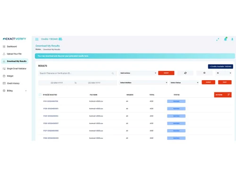Click the search magnifier icon
Screen dimensions: 236x177
[x=113, y=73]
